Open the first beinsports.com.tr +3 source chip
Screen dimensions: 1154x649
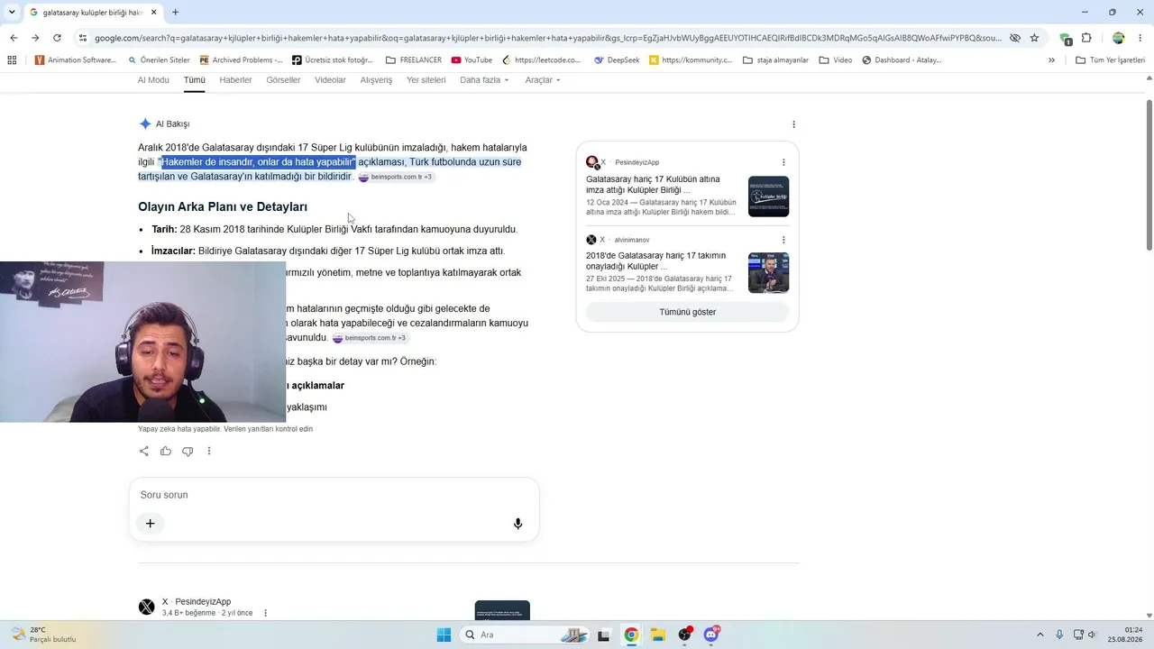pyautogui.click(x=396, y=177)
